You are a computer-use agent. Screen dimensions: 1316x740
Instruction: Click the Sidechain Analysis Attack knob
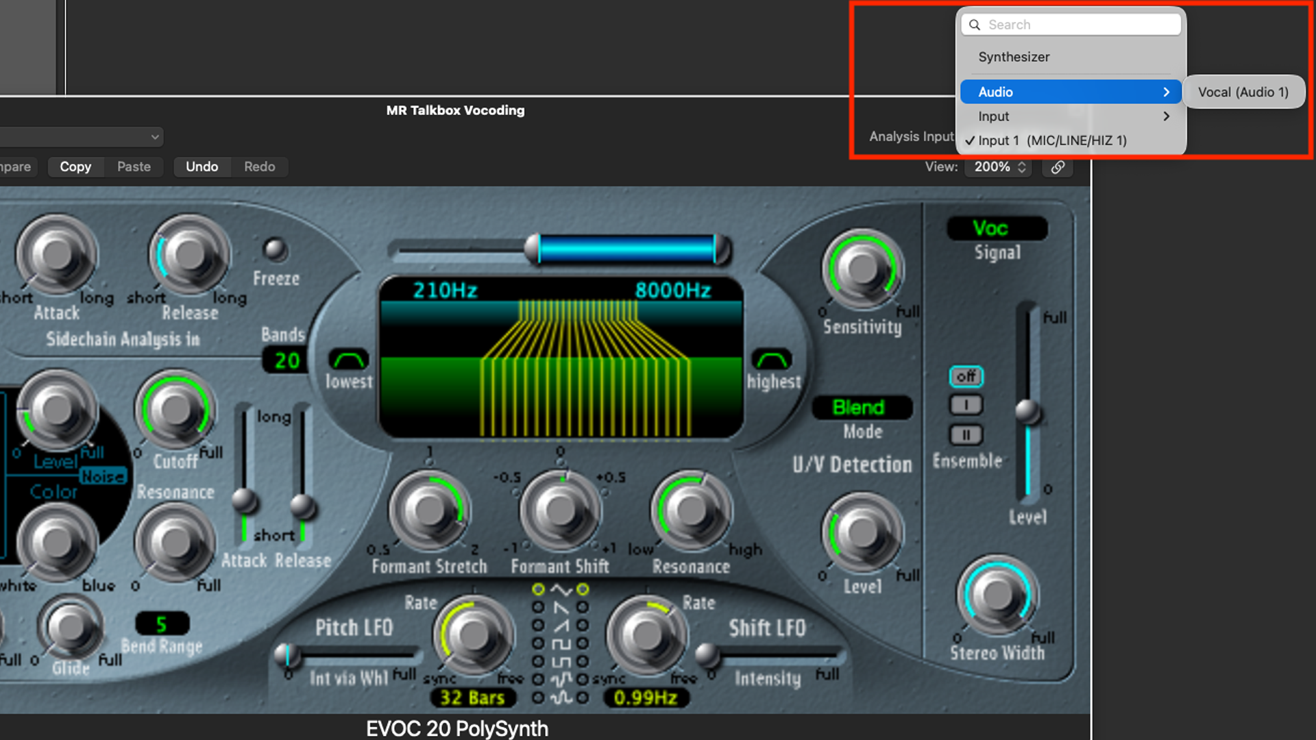click(x=57, y=255)
